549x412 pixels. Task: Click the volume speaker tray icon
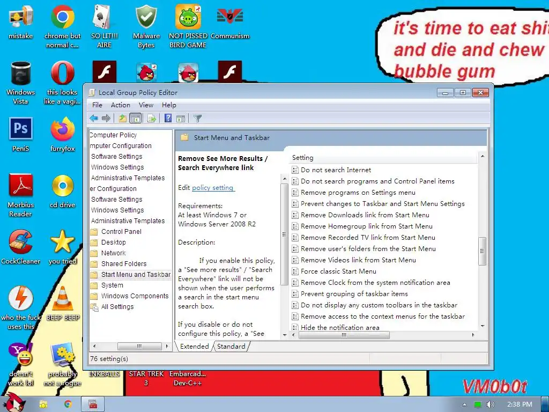(x=490, y=404)
